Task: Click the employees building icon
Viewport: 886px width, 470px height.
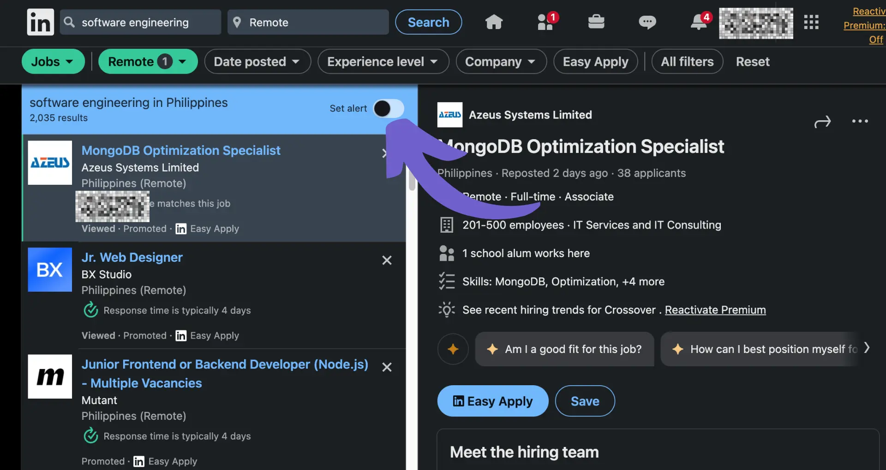Action: point(447,225)
